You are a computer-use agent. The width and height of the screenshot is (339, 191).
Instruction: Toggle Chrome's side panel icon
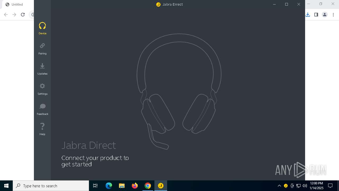(316, 15)
